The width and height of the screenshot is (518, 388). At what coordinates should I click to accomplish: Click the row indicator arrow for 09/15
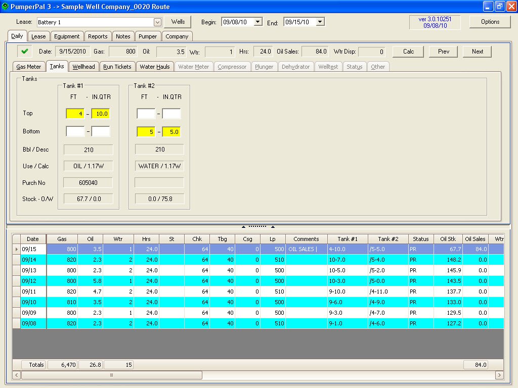(17, 249)
